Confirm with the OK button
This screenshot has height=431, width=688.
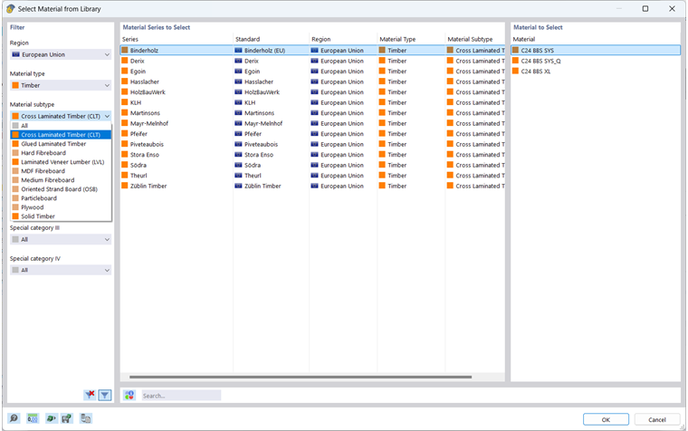coord(606,419)
